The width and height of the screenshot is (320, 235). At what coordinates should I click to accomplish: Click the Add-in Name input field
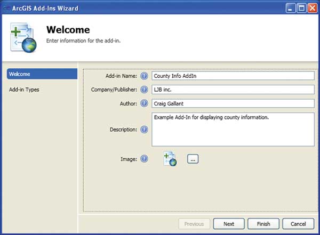point(233,76)
